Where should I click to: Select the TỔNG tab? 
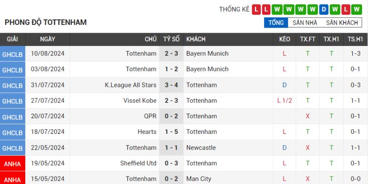[276, 23]
